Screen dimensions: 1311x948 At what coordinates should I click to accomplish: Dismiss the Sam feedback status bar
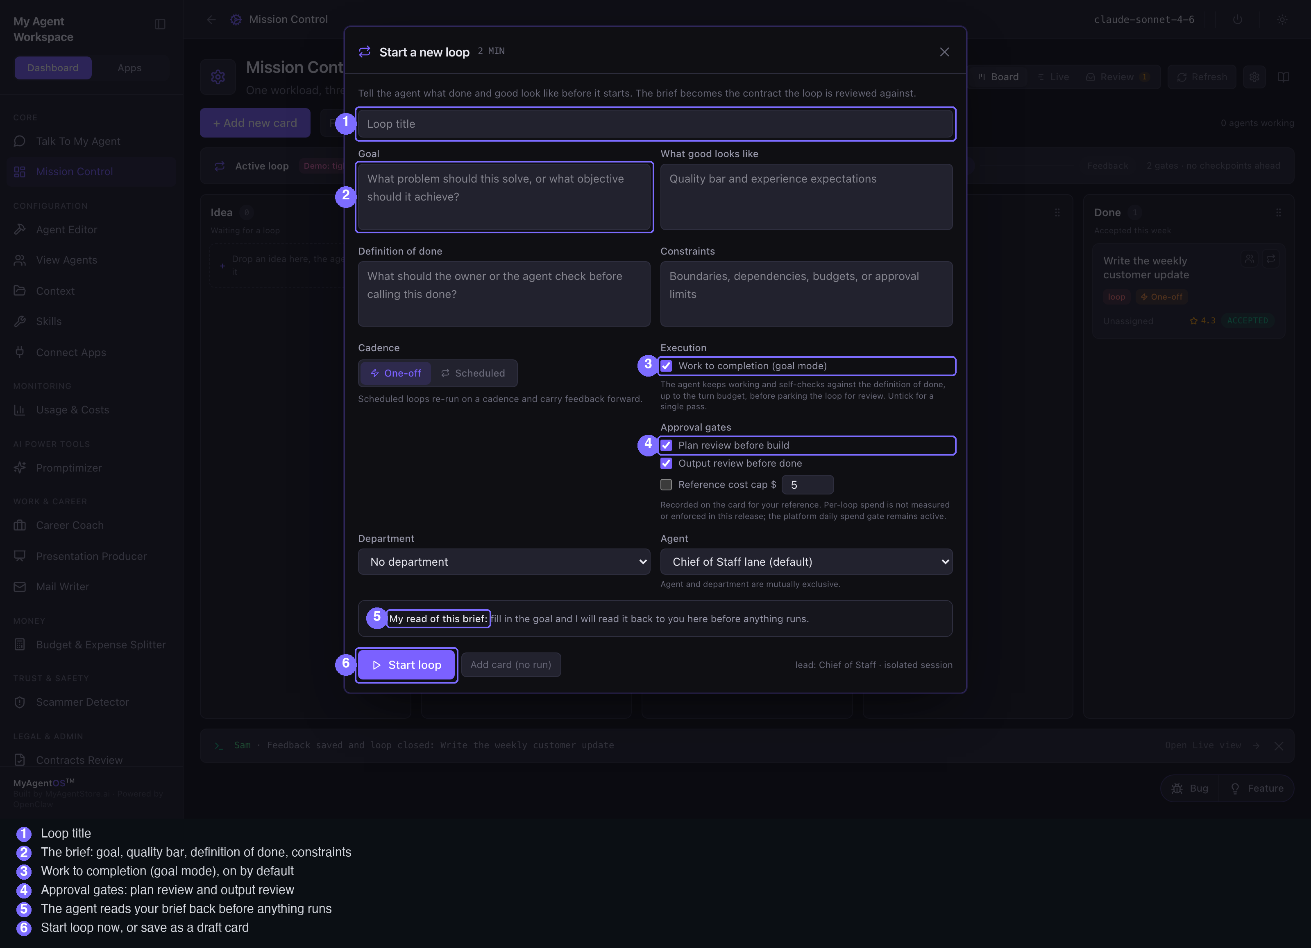(x=1279, y=746)
